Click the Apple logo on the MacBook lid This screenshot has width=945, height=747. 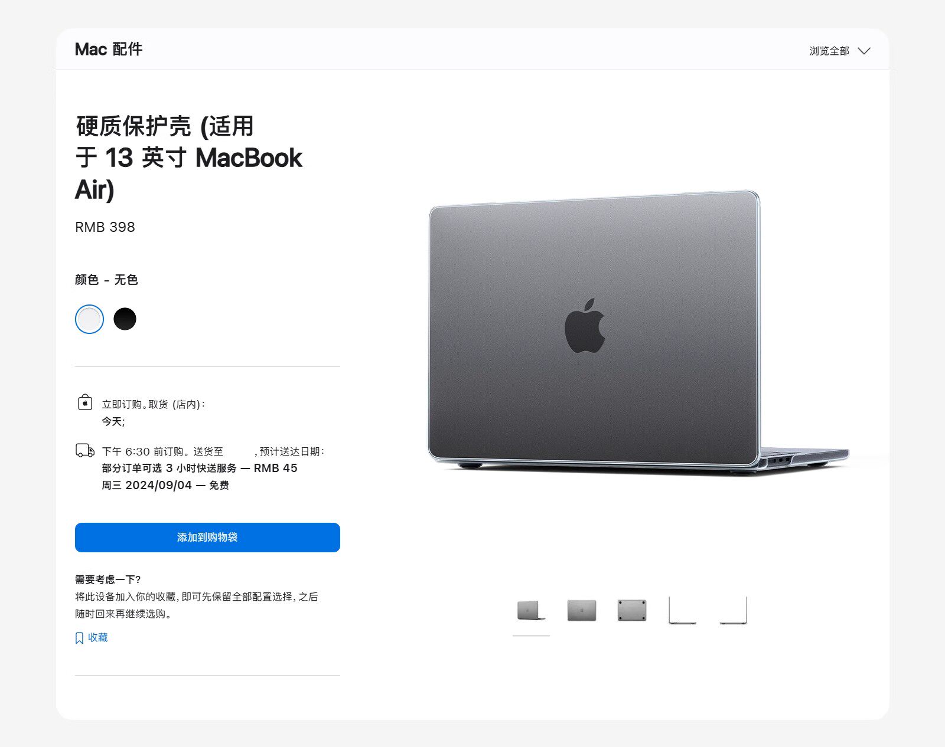tap(585, 325)
